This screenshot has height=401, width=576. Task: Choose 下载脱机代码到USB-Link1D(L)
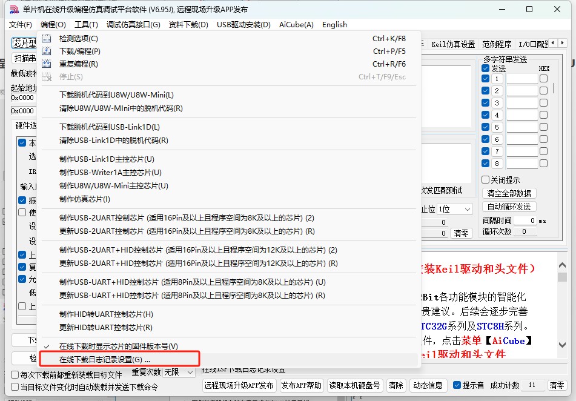[228, 127]
